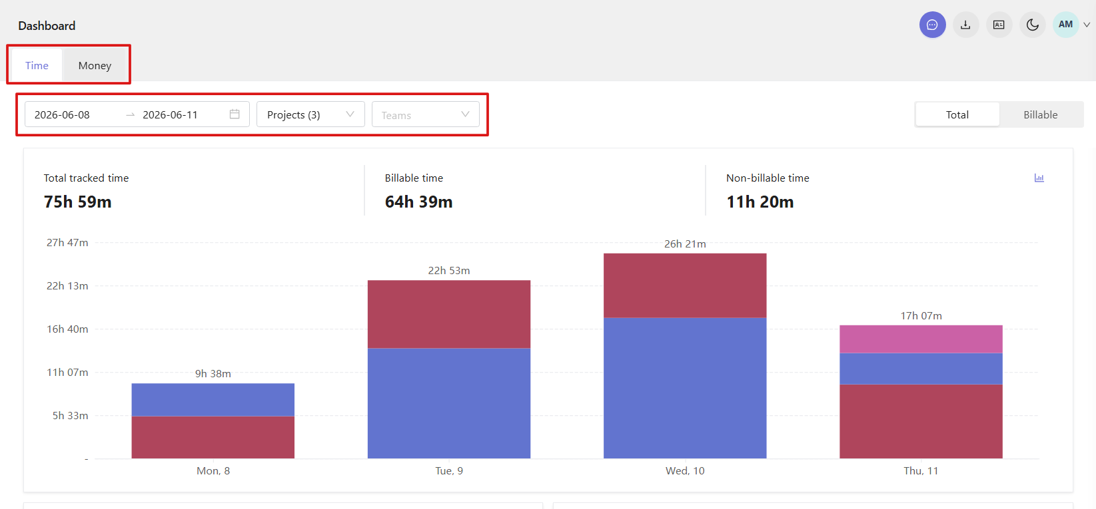Click the start date 2026-06-08 field
The height and width of the screenshot is (509, 1096).
click(62, 114)
